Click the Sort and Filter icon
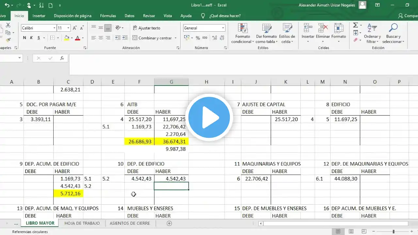 (x=373, y=29)
